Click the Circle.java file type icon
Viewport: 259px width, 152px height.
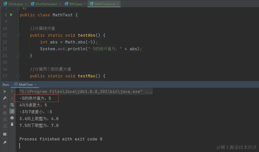tap(5, 4)
